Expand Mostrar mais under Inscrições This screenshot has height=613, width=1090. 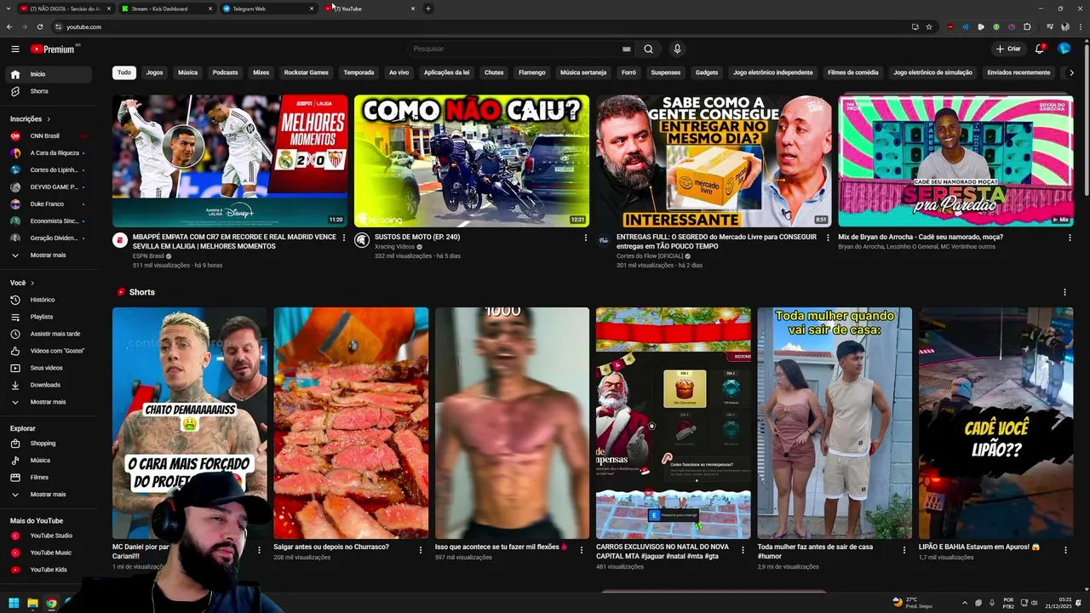click(49, 255)
